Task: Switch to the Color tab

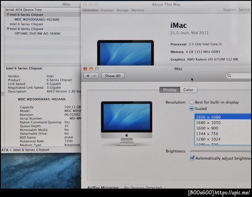Action: tap(188, 90)
